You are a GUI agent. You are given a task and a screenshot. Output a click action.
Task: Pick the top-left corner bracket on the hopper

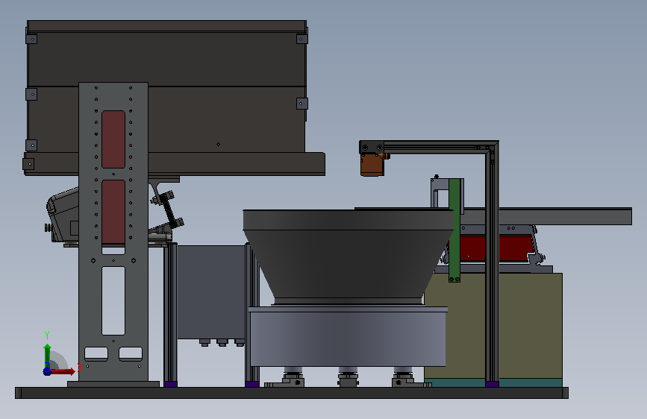31,39
